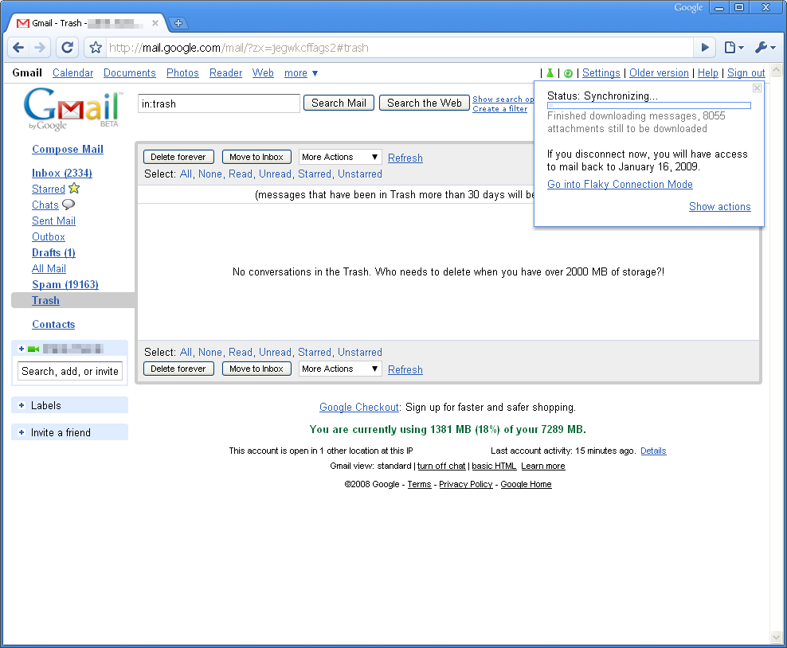Click the chat bubble icon beside Chats

click(69, 205)
